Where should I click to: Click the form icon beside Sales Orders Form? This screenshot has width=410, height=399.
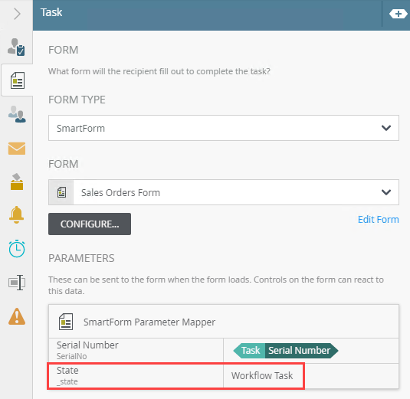click(x=61, y=192)
